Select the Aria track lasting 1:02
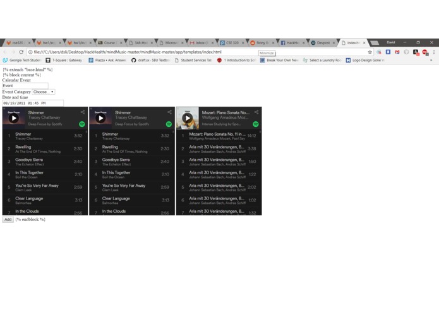The image size is (439, 312). pyautogui.click(x=219, y=200)
